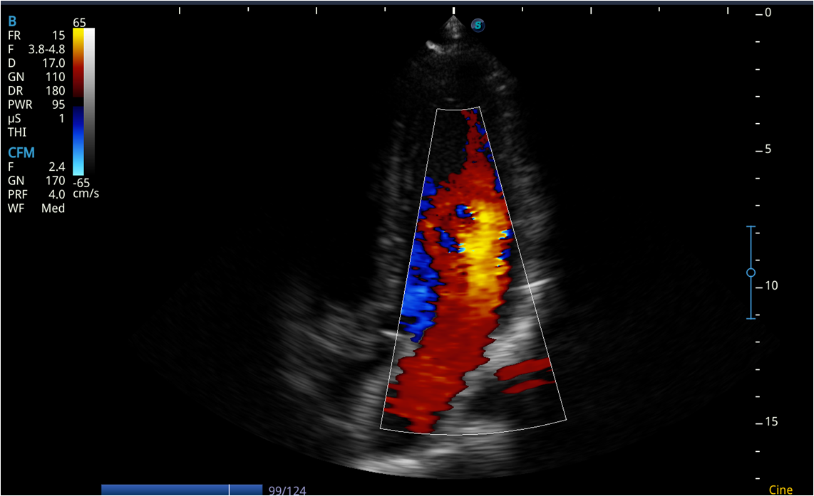Click the yellow Cine mode label
This screenshot has width=814, height=496.
(x=780, y=490)
